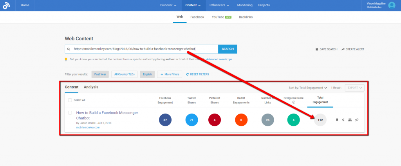Click the author line Jason O'hare
This screenshot has height=166, width=401.
[94, 123]
